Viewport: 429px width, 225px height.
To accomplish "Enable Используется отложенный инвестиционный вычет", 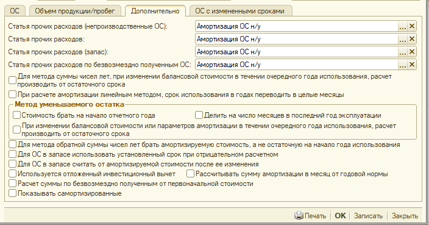I will click(12, 174).
